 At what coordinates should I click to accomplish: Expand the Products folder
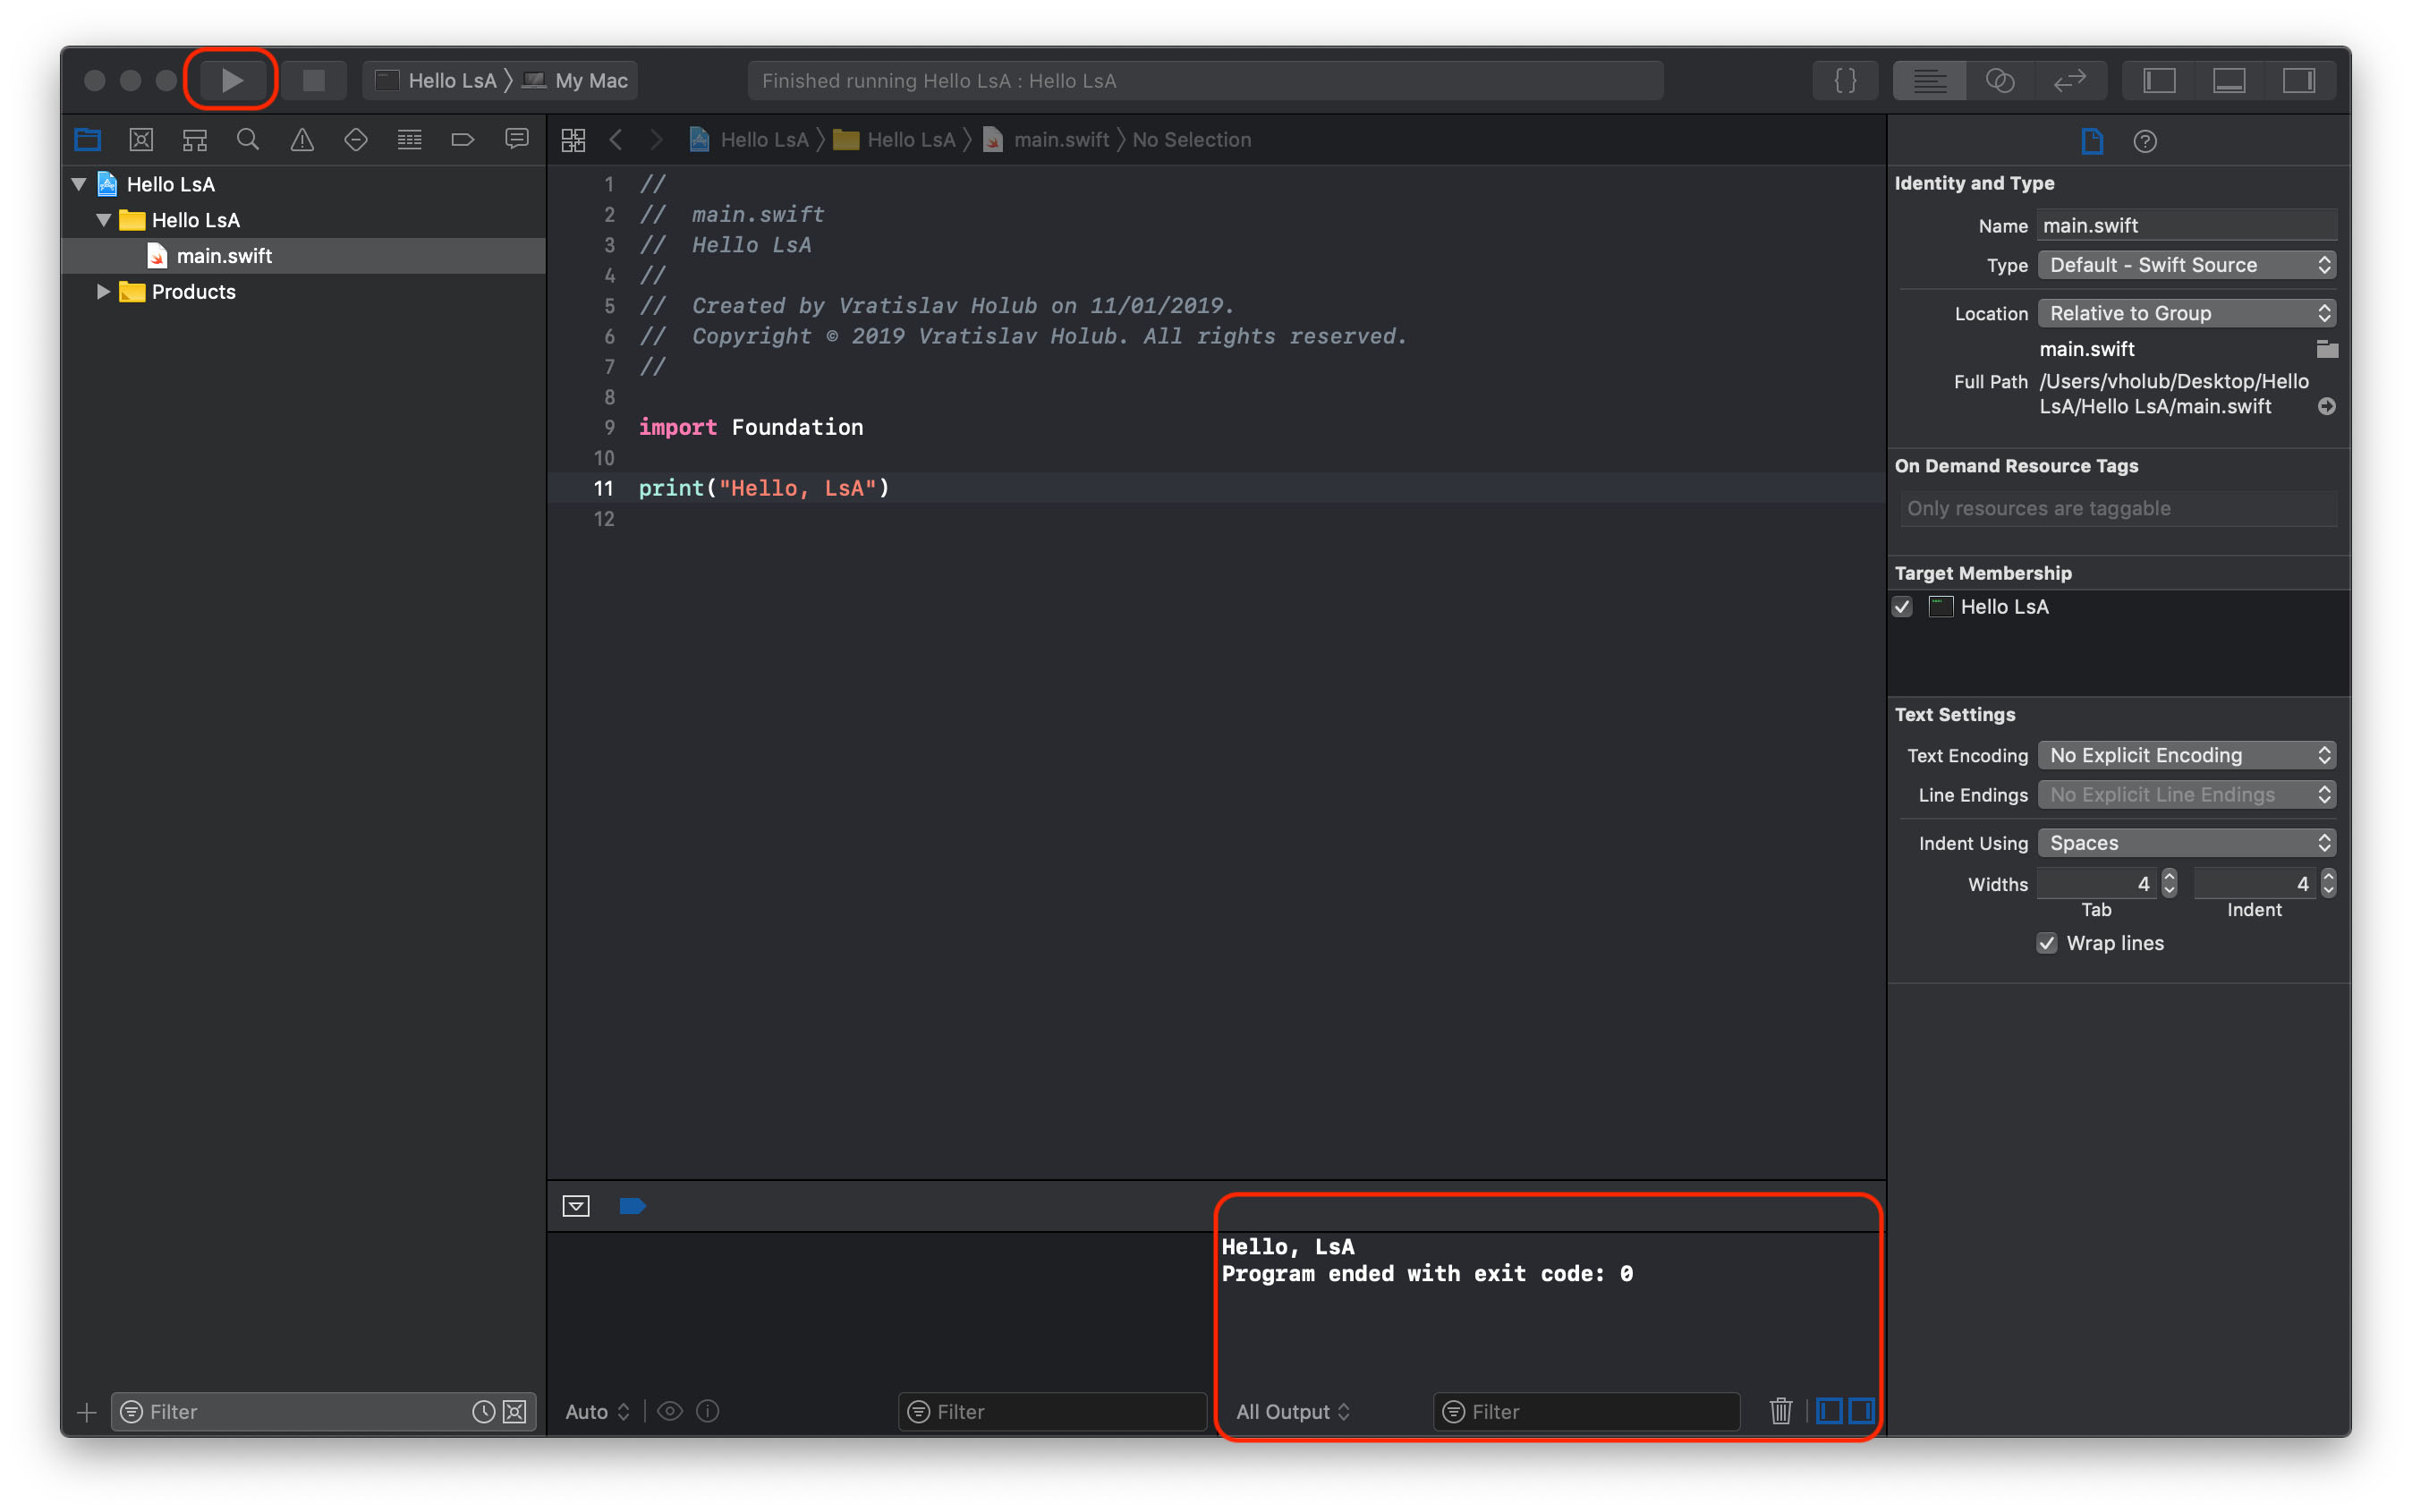tap(103, 292)
